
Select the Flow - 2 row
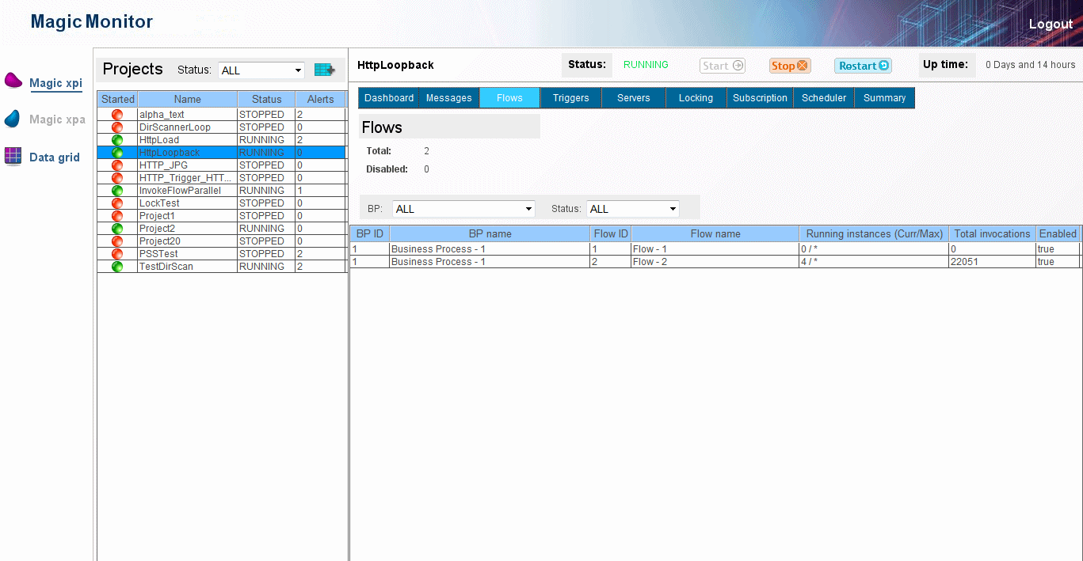click(x=715, y=262)
